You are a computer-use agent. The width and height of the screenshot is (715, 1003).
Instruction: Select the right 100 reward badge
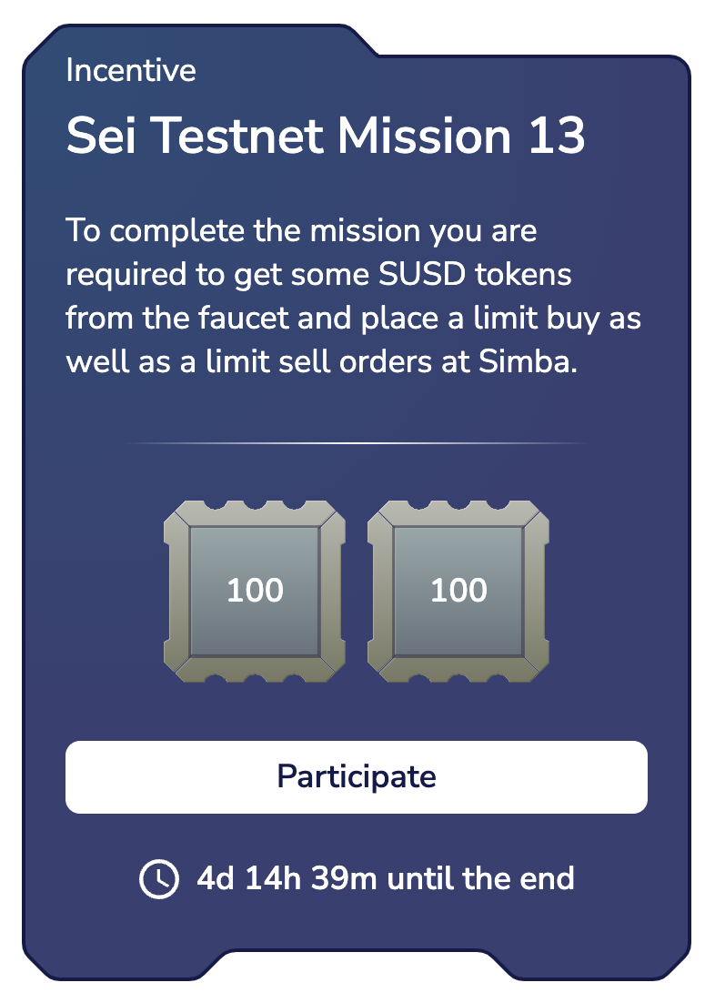click(458, 591)
